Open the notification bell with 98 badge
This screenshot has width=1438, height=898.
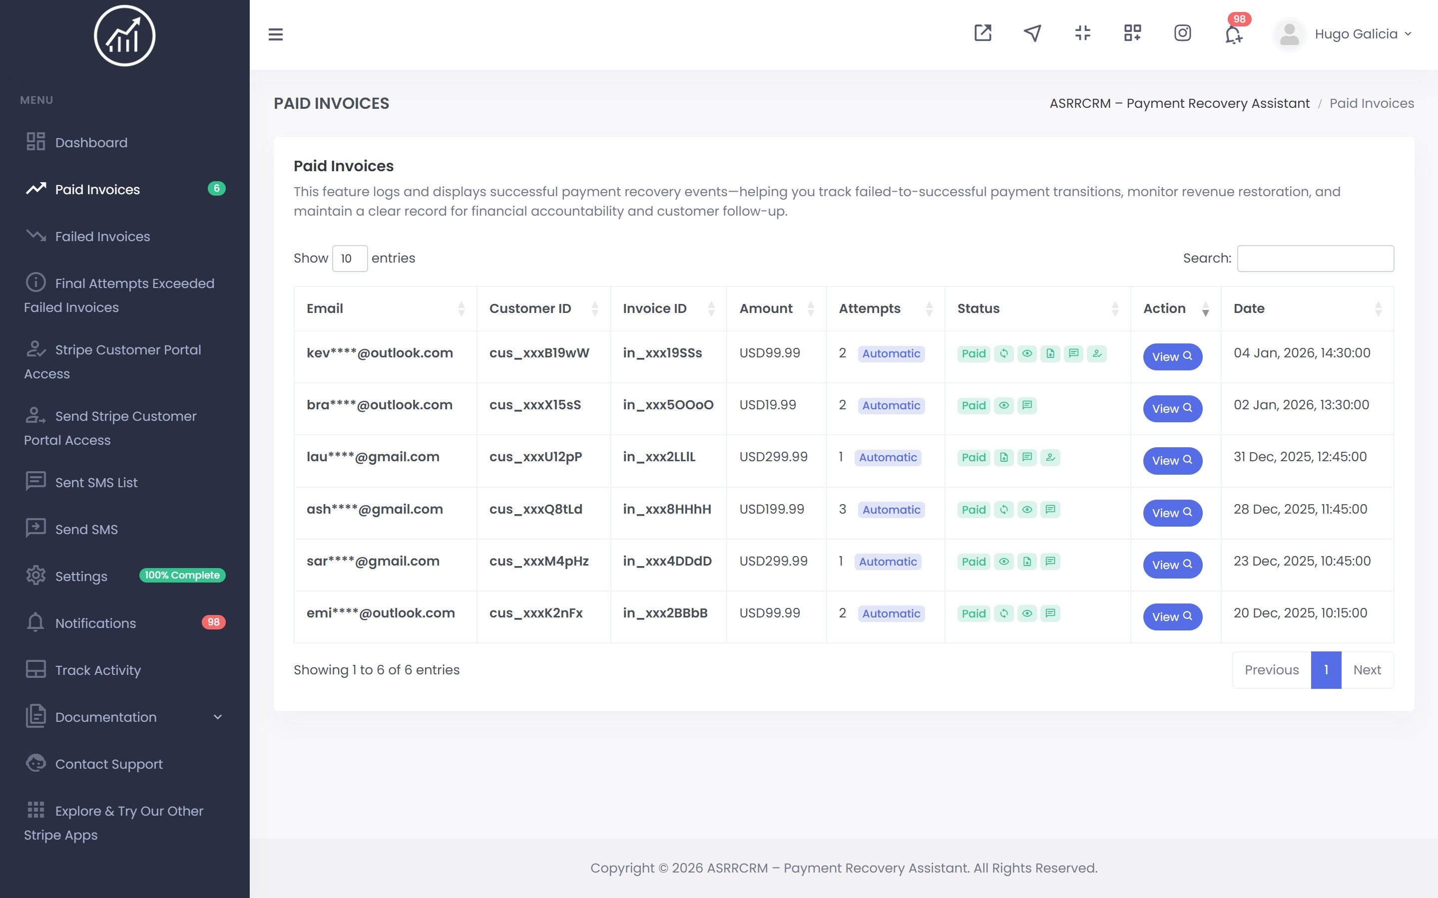point(1234,34)
